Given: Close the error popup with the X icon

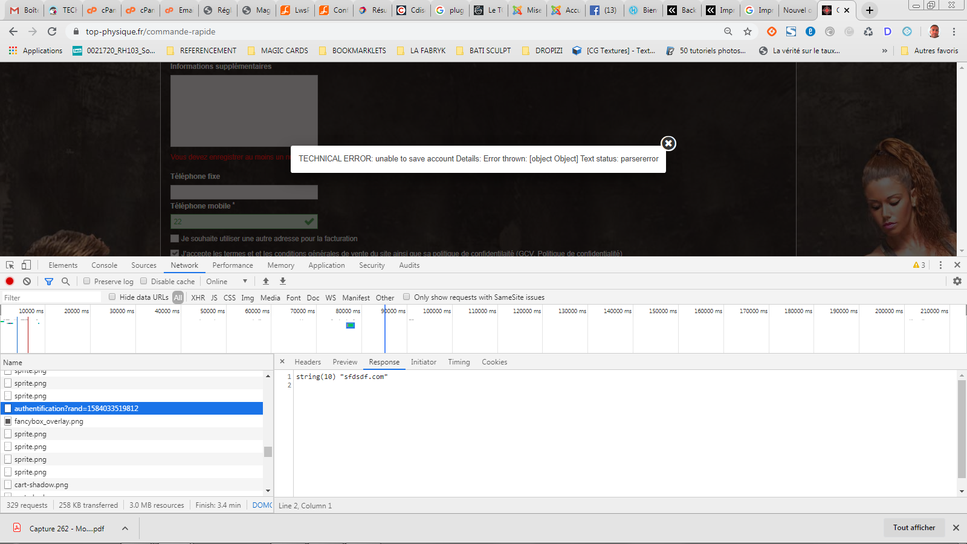Looking at the screenshot, I should [x=668, y=143].
